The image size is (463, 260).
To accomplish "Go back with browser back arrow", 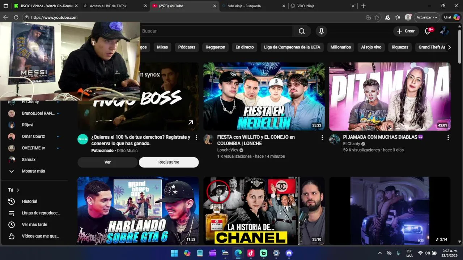I will click(5, 17).
